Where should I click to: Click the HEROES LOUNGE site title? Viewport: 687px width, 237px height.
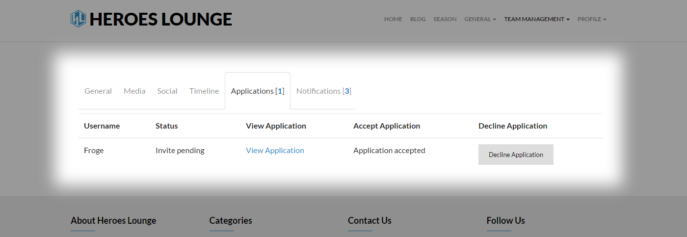161,19
